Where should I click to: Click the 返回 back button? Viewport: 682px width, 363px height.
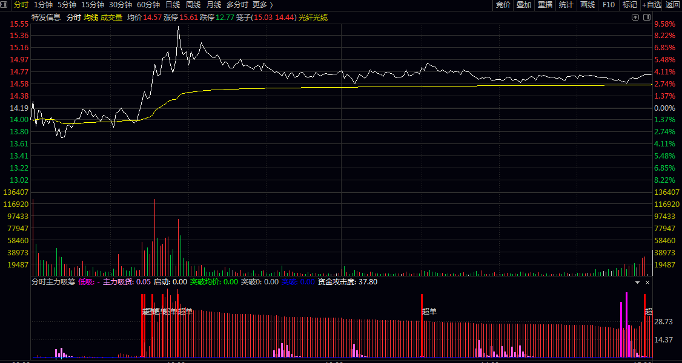[673, 5]
